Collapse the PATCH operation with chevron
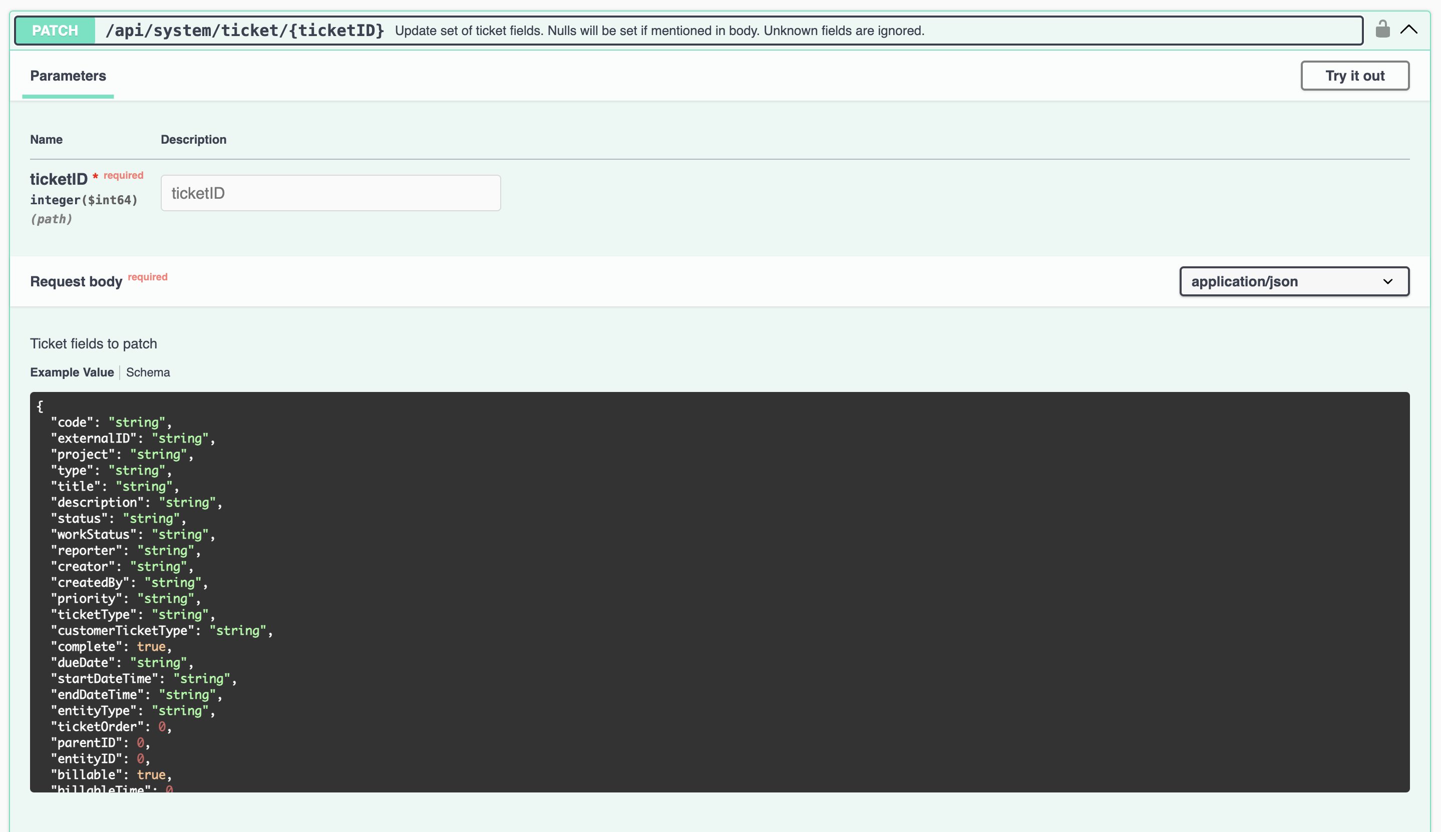Screen dimensions: 1441x832 [x=1408, y=30]
